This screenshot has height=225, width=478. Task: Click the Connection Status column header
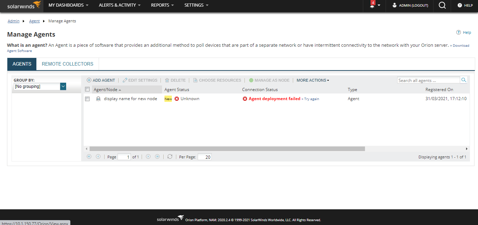point(260,90)
